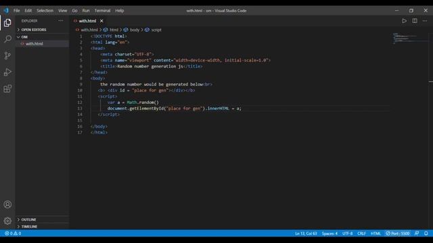The width and height of the screenshot is (433, 243).
Task: Open the View menu
Action: pos(63,11)
